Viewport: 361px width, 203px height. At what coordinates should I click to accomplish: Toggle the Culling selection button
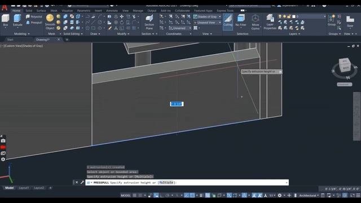click(x=228, y=21)
